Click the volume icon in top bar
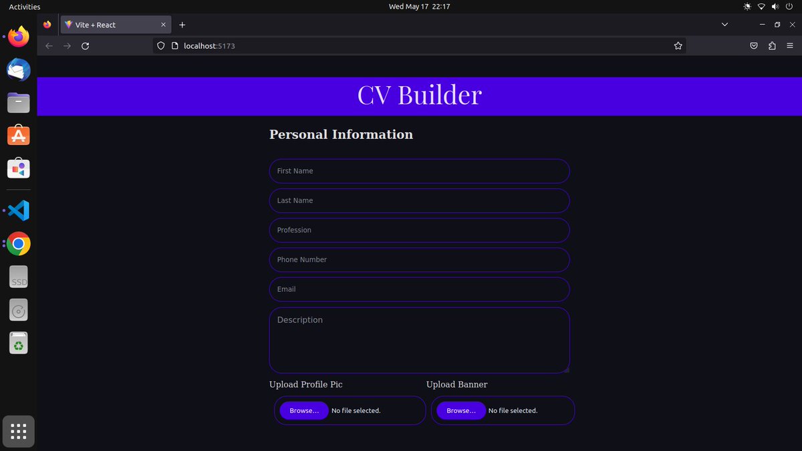Viewport: 802px width, 451px height. click(x=775, y=7)
